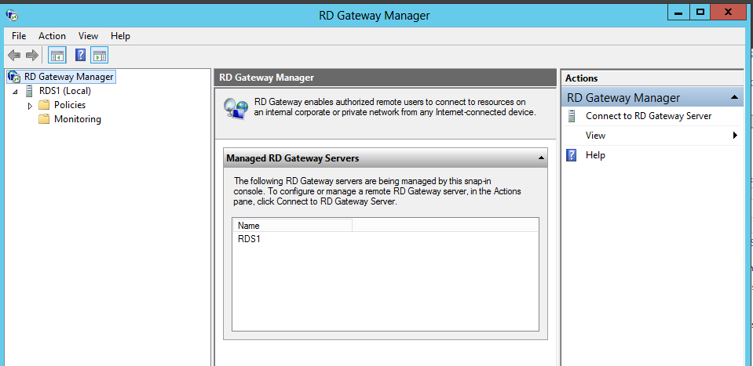Click View in the Actions pane
Image resolution: width=753 pixels, height=366 pixels.
point(595,136)
